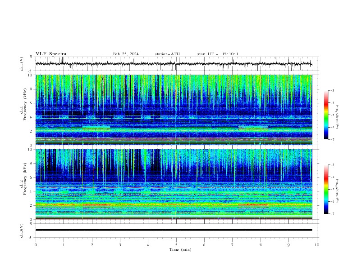Click the '6' tick on the time axis
The height and width of the screenshot is (275, 357).
pyautogui.click(x=204, y=245)
